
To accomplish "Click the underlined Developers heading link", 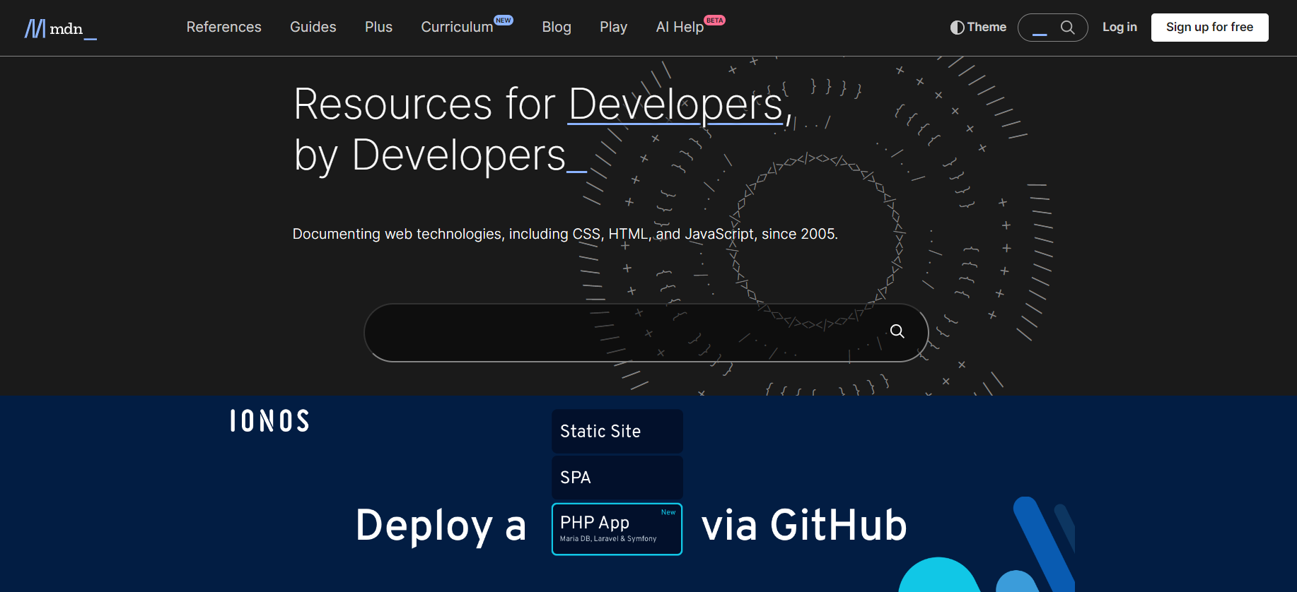I will coord(676,105).
